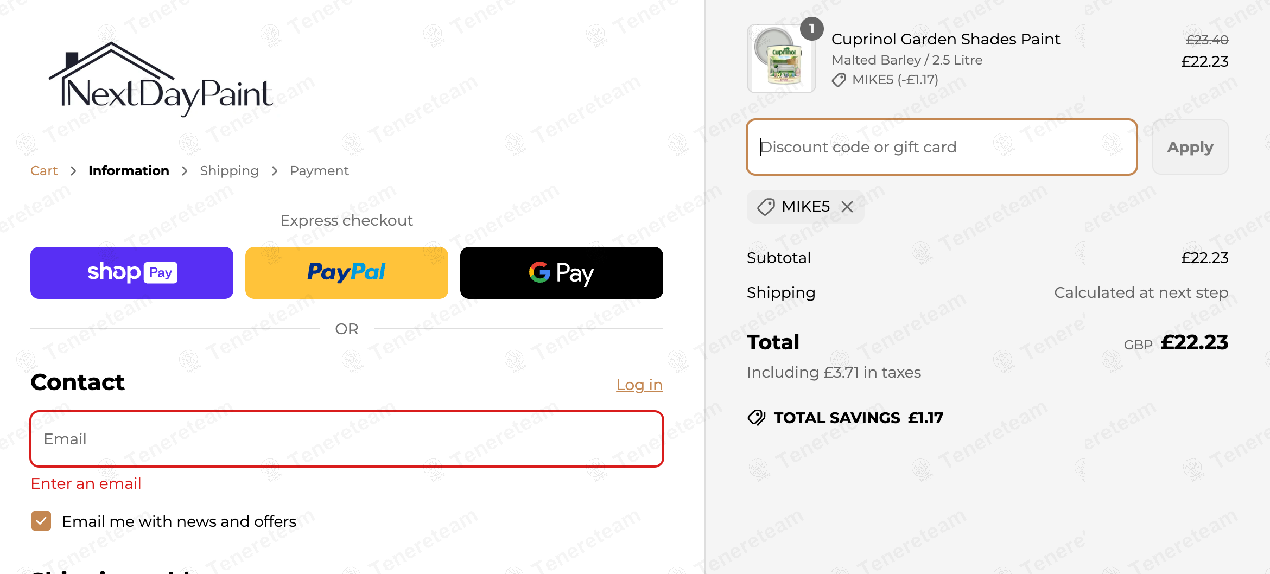
Task: Pay with Shop Pay express checkout
Action: coord(132,273)
